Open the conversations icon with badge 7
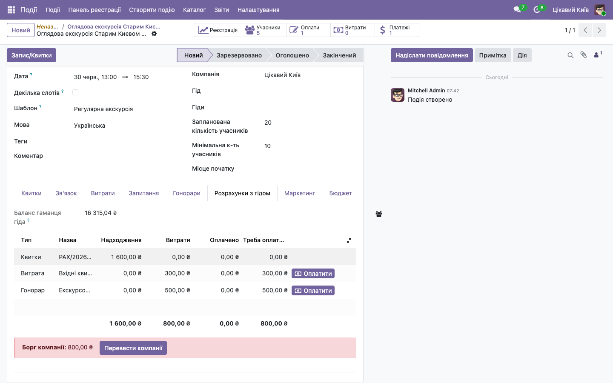613x383 pixels. click(518, 9)
